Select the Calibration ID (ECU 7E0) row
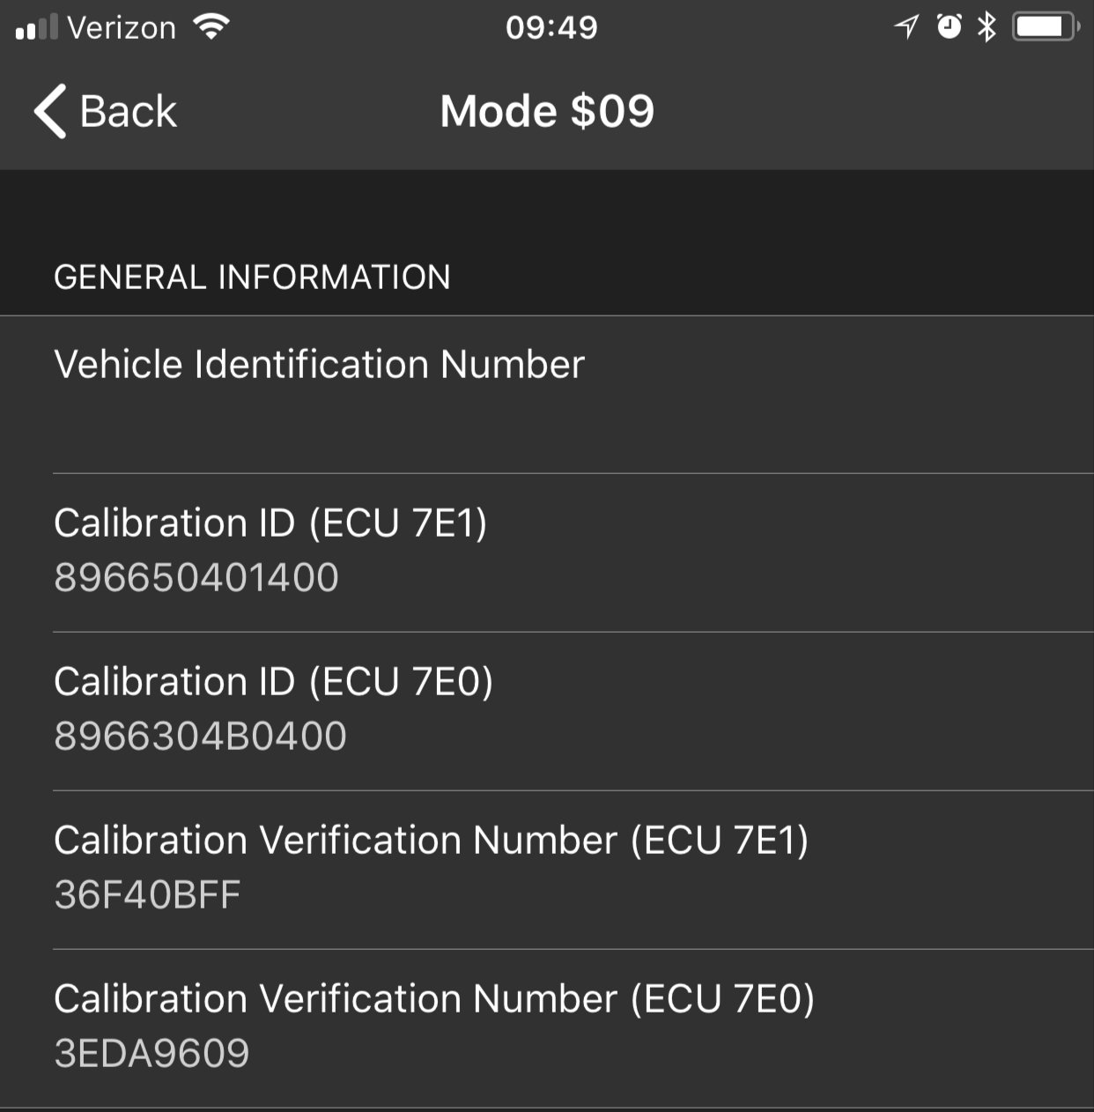1094x1112 pixels. [x=547, y=711]
